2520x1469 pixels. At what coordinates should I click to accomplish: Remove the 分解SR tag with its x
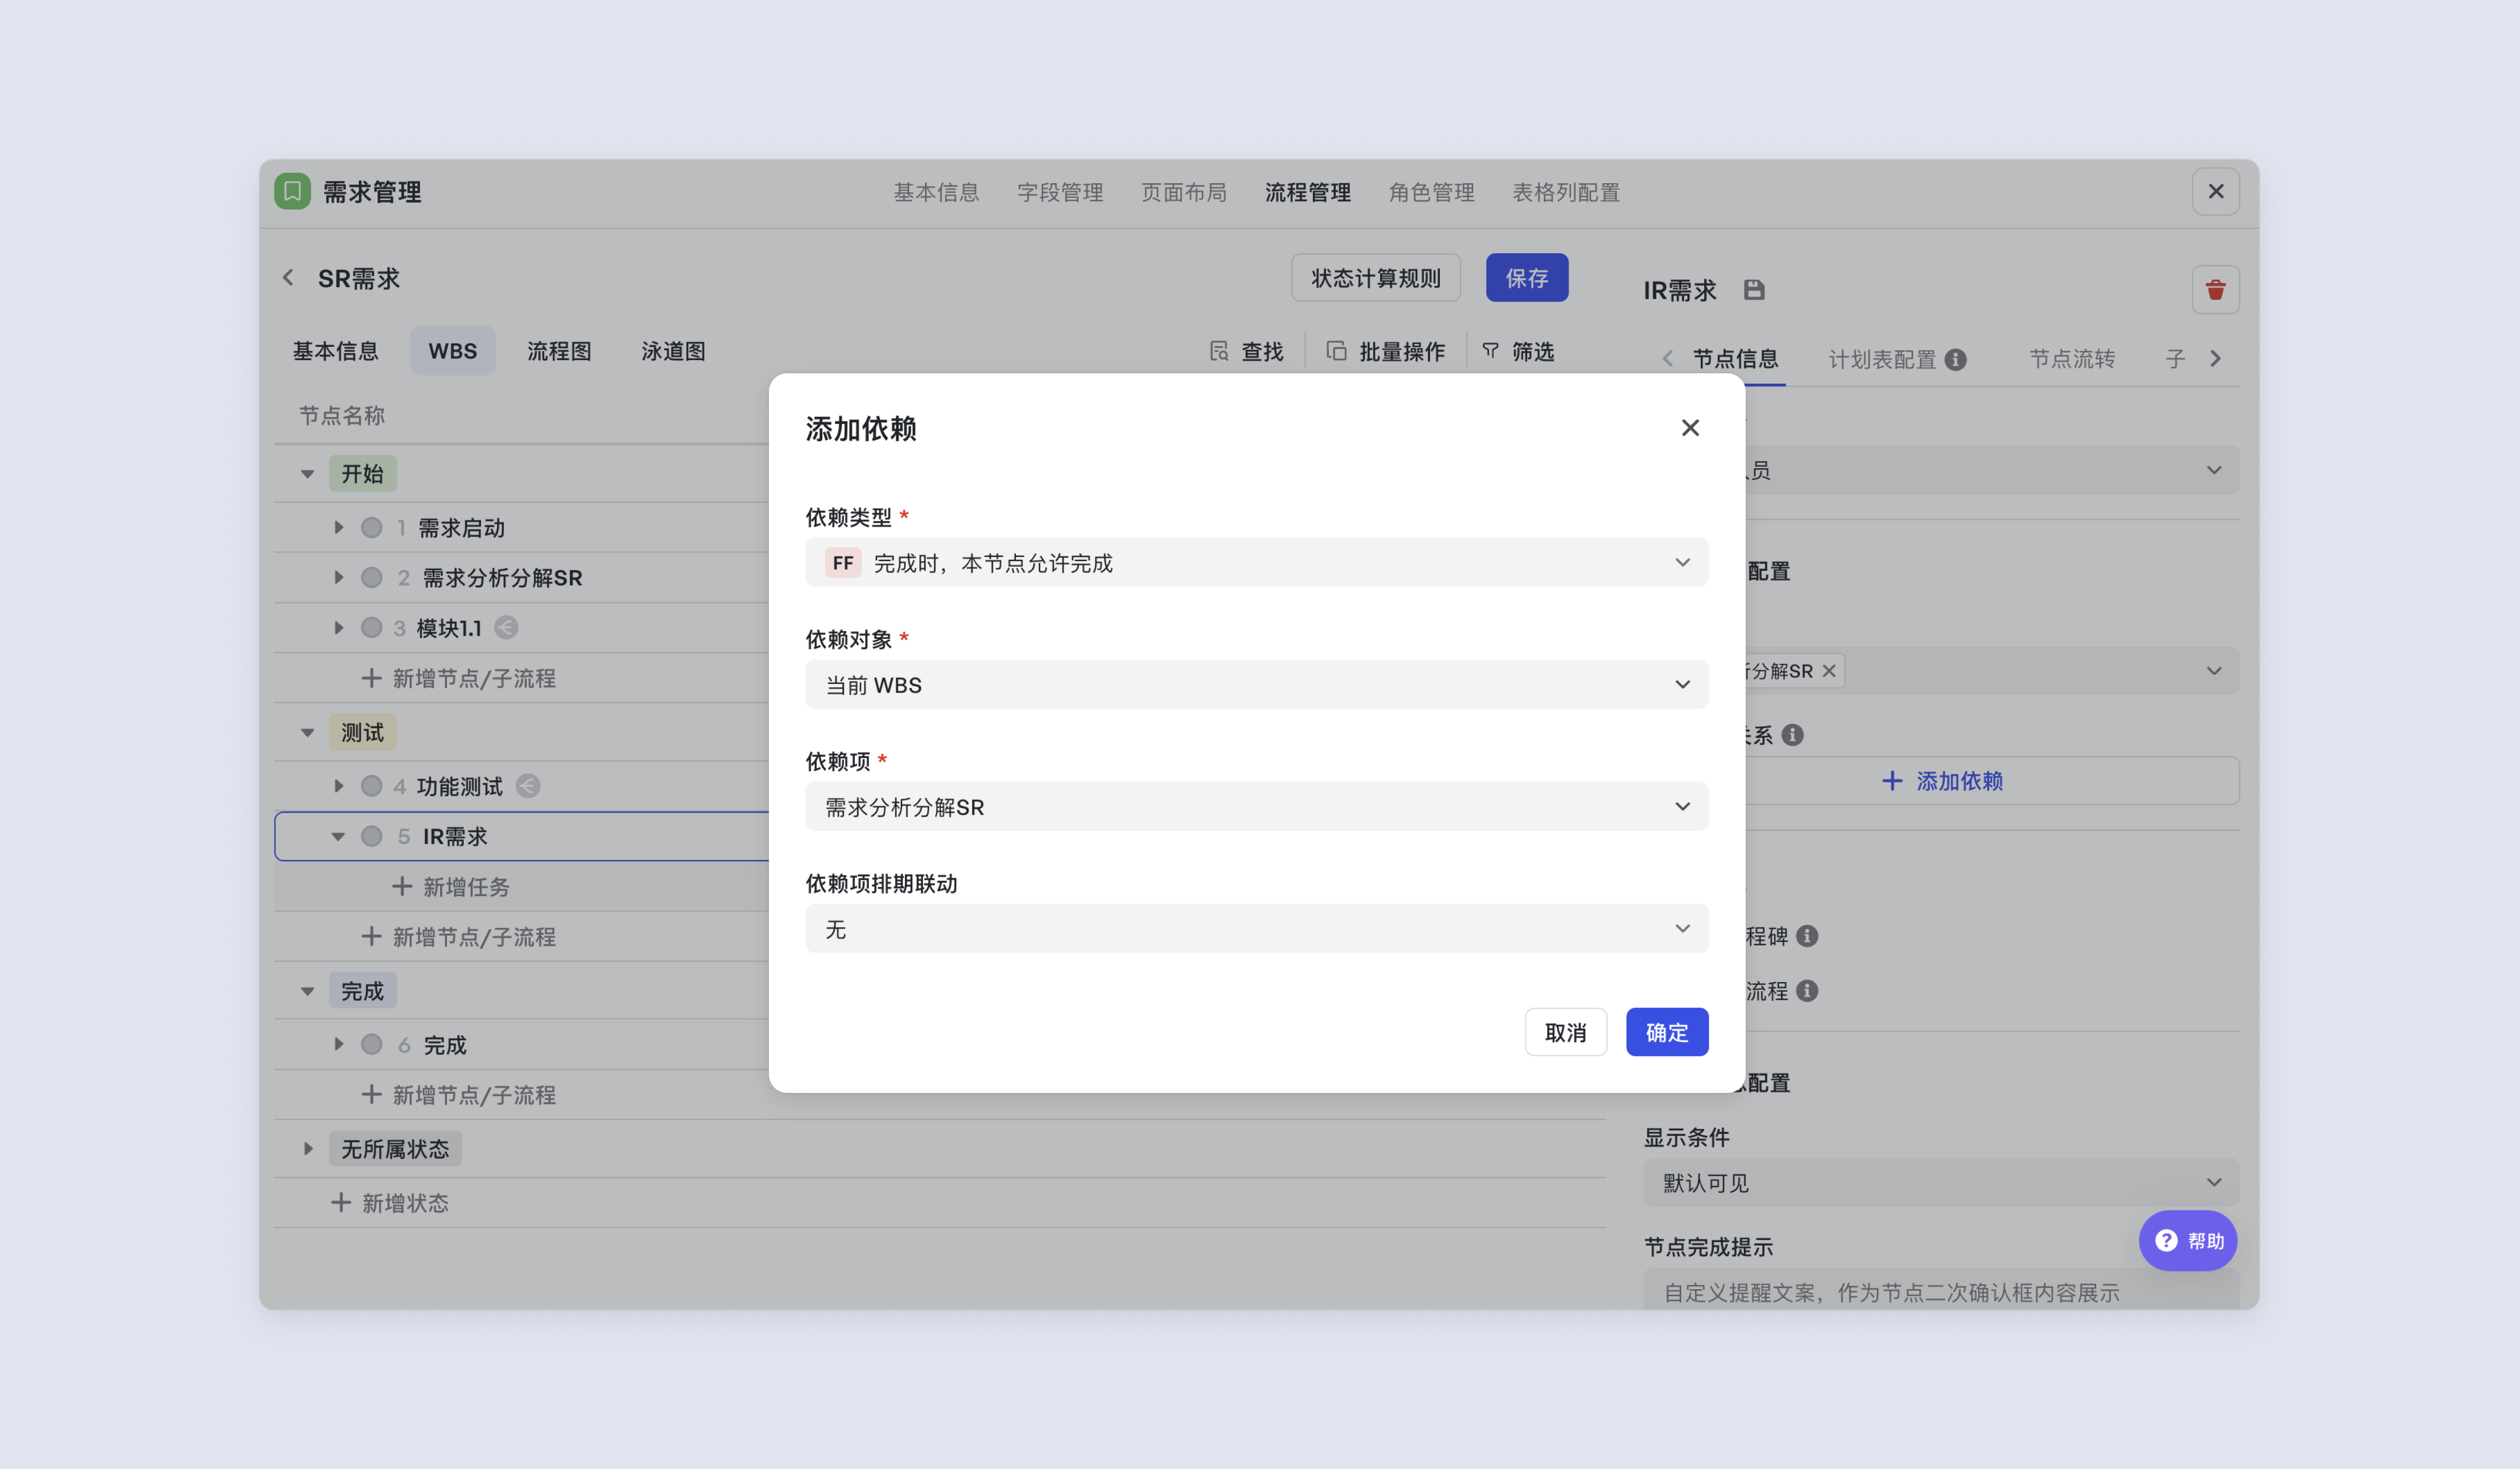coord(1828,671)
